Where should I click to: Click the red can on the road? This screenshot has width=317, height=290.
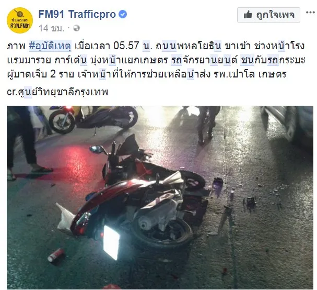coord(56,254)
